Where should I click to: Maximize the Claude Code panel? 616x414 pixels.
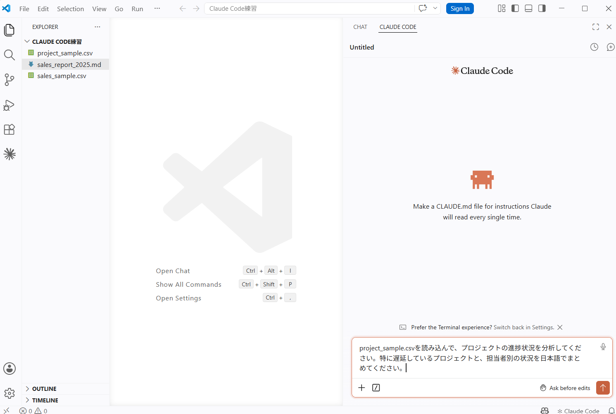tap(595, 27)
